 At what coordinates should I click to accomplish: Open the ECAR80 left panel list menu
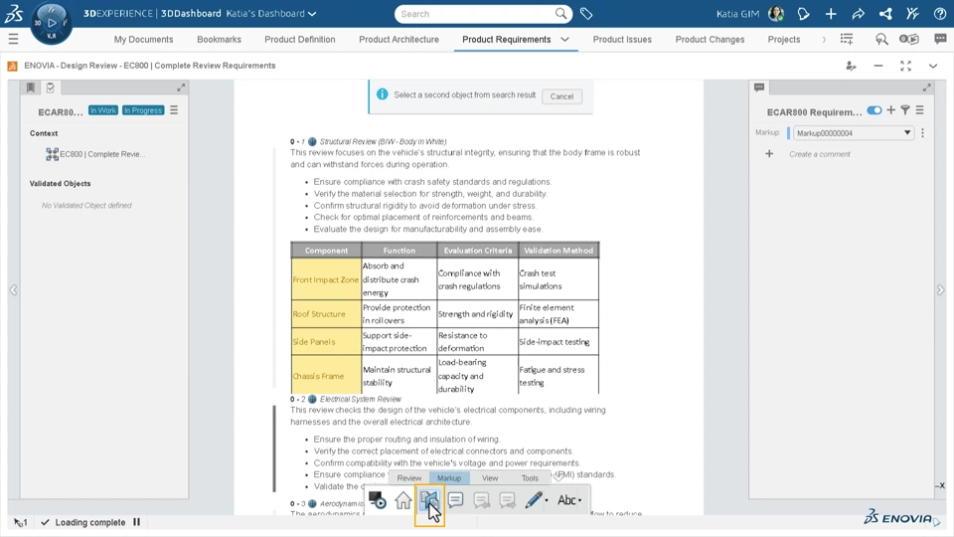pos(174,110)
